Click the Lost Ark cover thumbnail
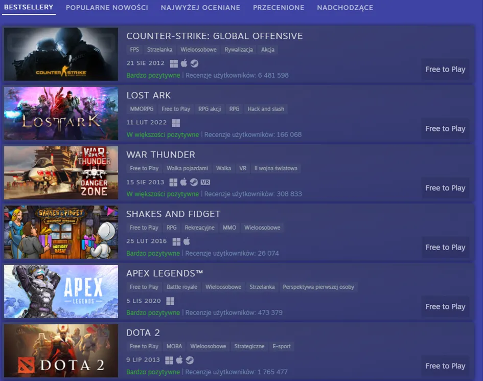This screenshot has width=483, height=381. (61, 114)
